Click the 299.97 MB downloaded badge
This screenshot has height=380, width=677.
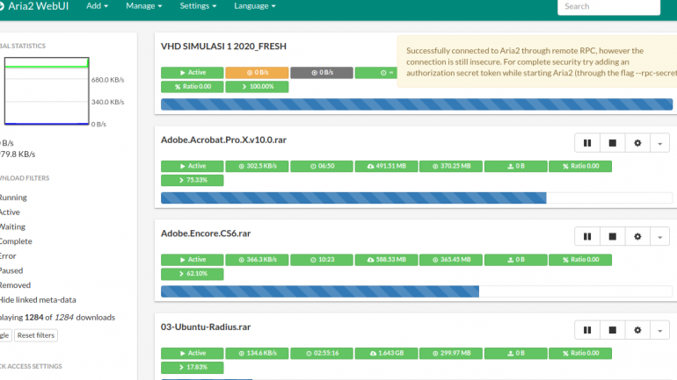coord(451,353)
